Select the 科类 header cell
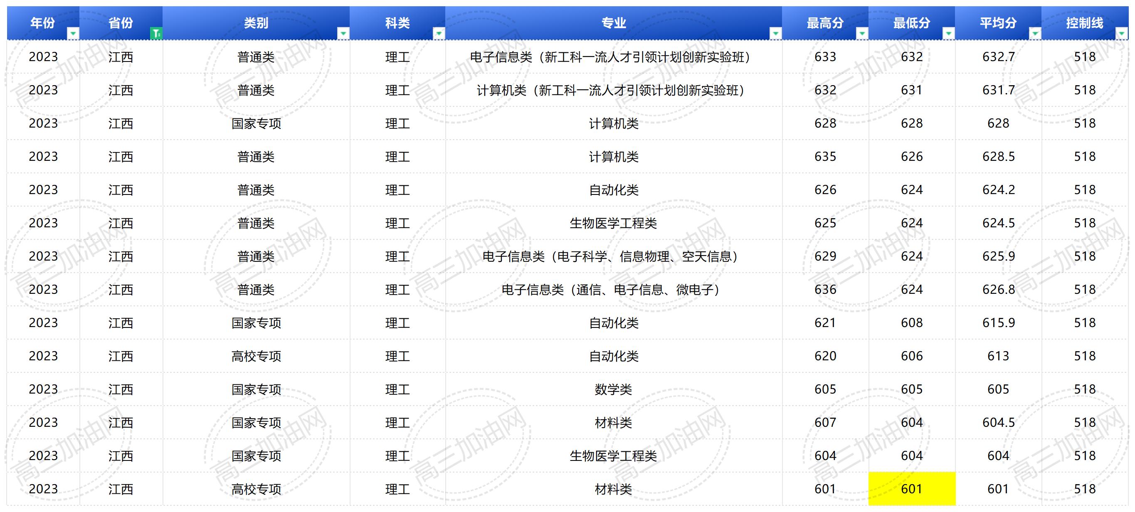The image size is (1135, 512). (397, 23)
